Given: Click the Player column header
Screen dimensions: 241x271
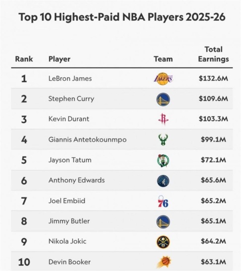Looking at the screenshot, I should coord(59,59).
